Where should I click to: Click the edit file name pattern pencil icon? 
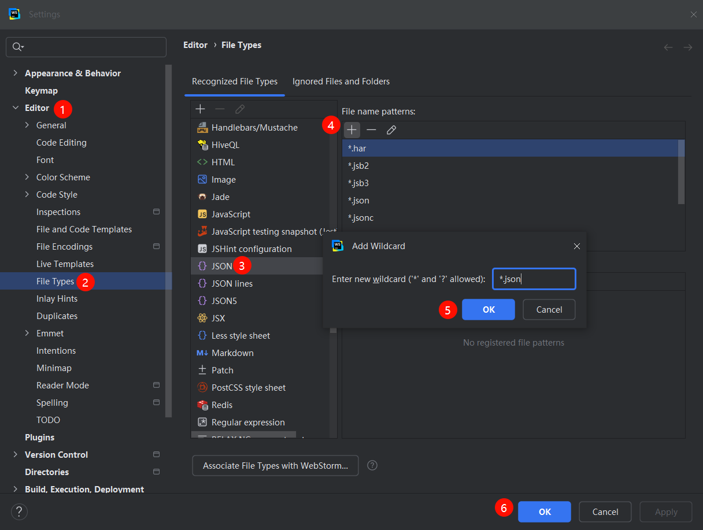pyautogui.click(x=391, y=130)
